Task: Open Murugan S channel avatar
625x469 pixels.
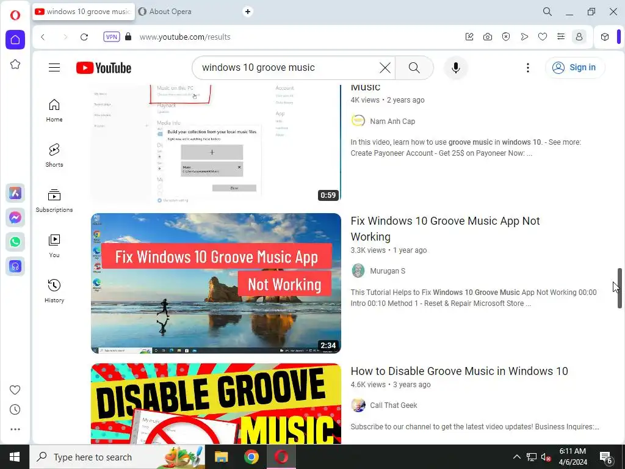Action: pyautogui.click(x=358, y=271)
